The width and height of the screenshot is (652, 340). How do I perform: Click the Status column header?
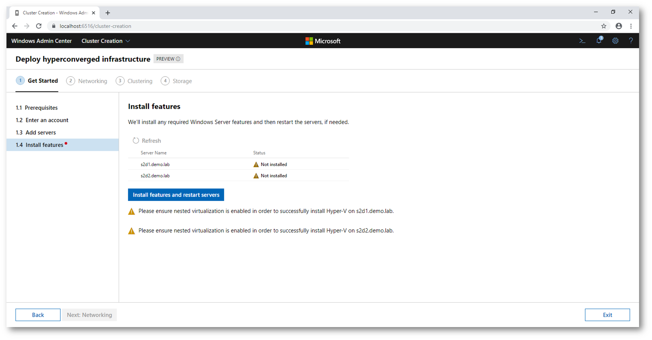click(259, 153)
